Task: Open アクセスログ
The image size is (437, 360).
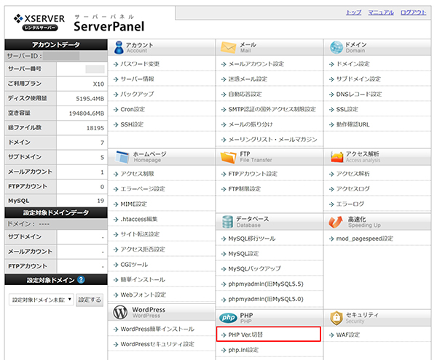Action: 353,189
